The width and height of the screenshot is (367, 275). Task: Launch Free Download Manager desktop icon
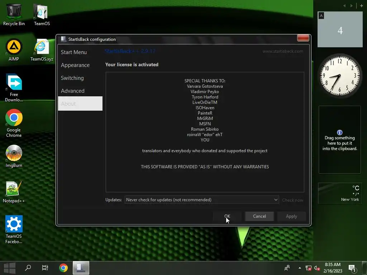coord(14,88)
